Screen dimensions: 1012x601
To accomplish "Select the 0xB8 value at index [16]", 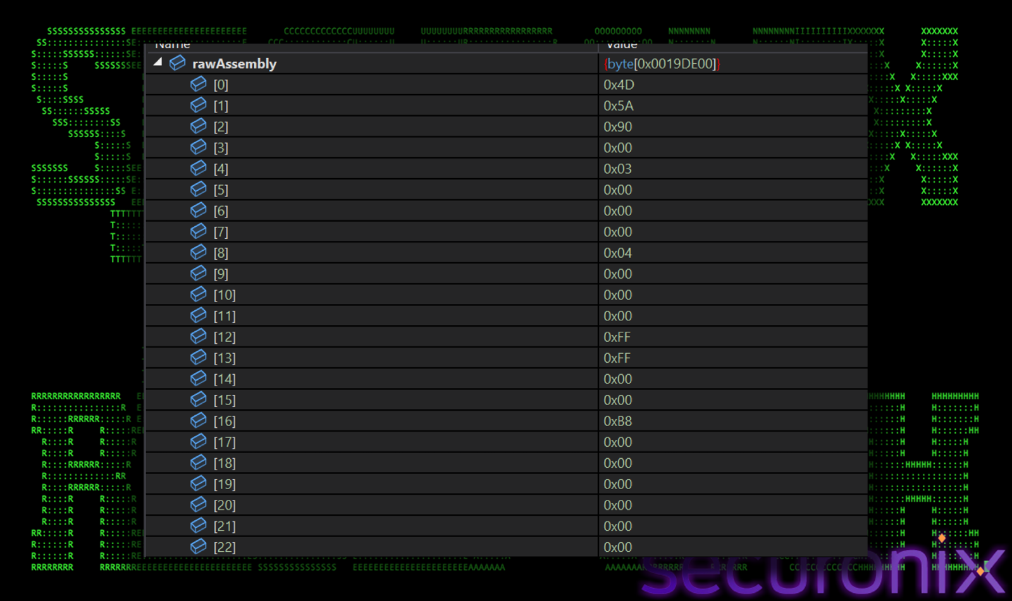I will click(x=617, y=421).
